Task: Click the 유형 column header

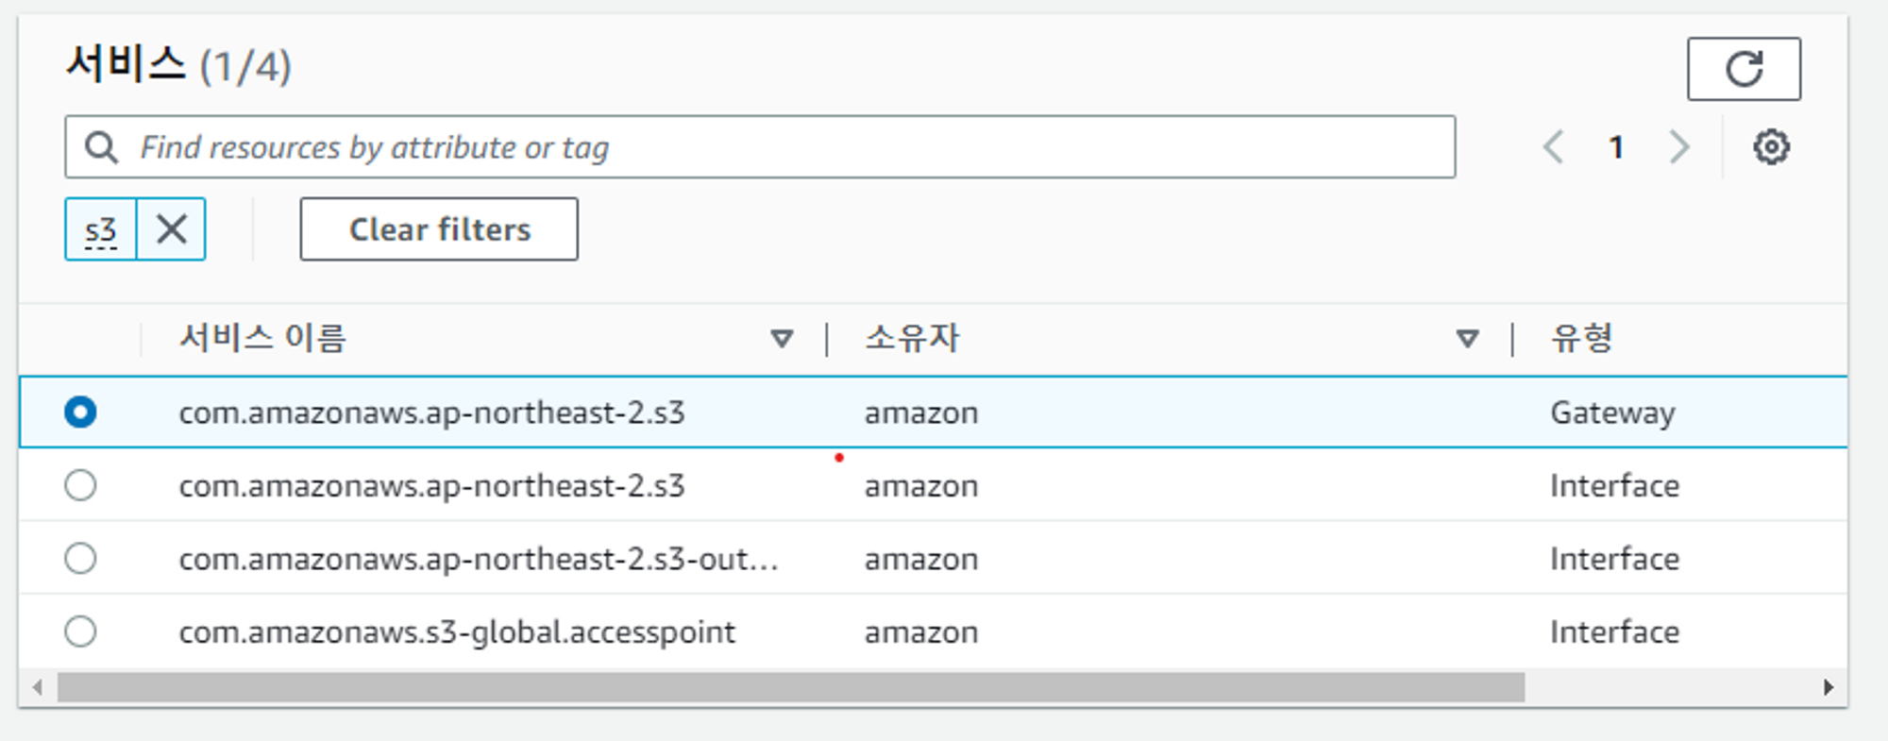Action: (1582, 337)
